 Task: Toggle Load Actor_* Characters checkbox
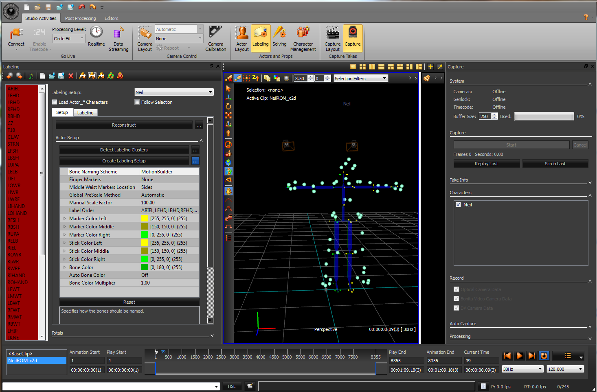click(55, 102)
